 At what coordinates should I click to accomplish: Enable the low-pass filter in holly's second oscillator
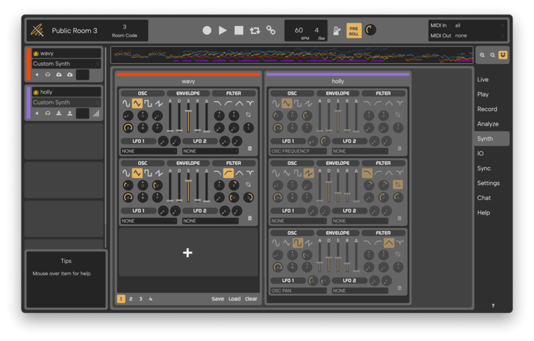367,173
